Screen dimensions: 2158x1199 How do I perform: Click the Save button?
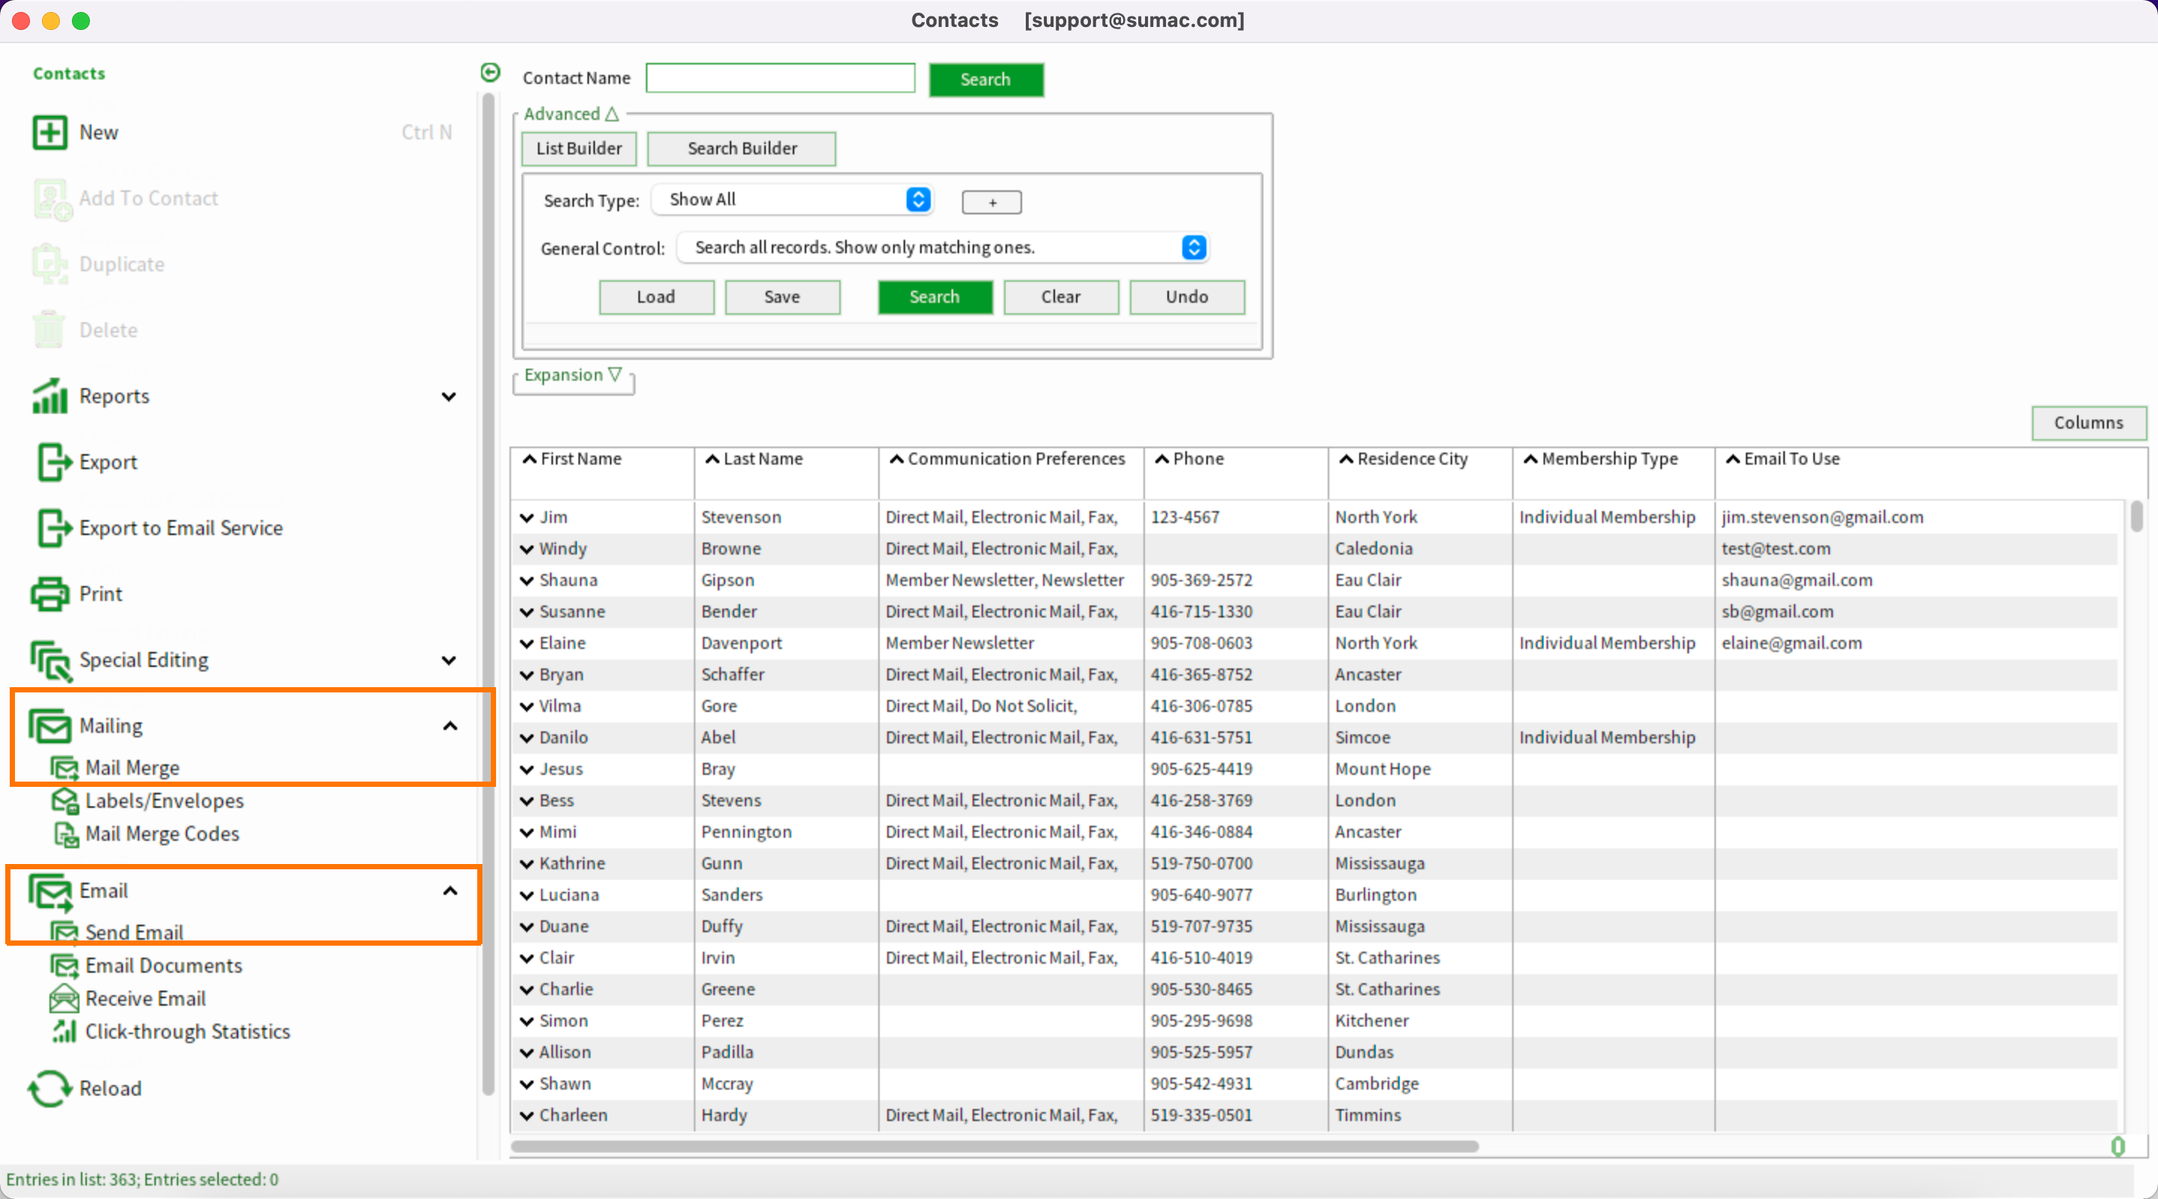[x=782, y=297]
